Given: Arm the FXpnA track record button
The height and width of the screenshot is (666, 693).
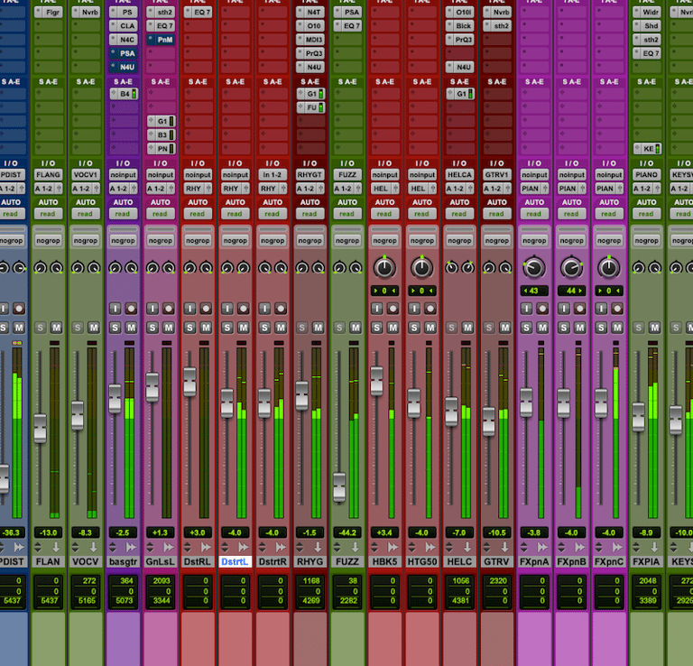Looking at the screenshot, I should click(542, 309).
